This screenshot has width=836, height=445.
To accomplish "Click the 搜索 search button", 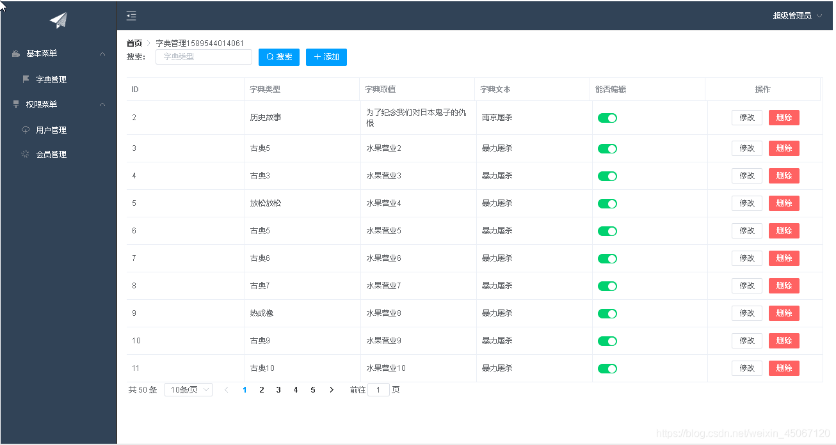I will (x=279, y=57).
